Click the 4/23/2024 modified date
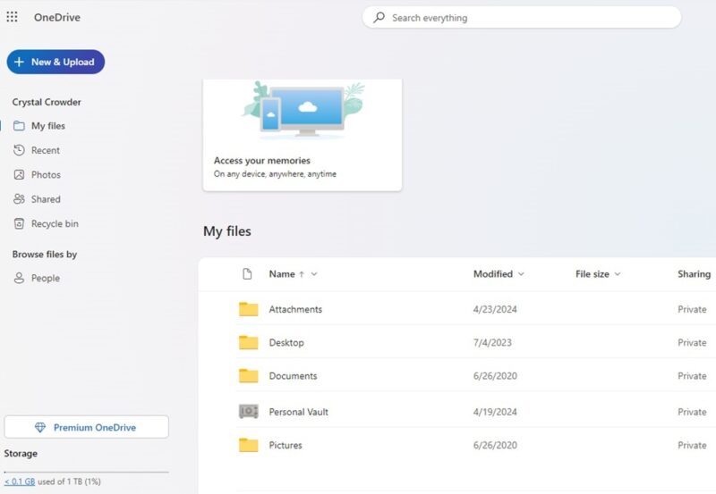Screen dimensions: 716x494 tap(495, 309)
